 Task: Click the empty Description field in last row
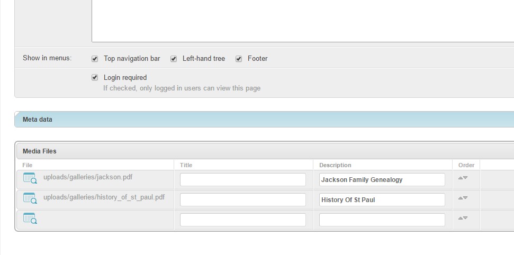382,220
